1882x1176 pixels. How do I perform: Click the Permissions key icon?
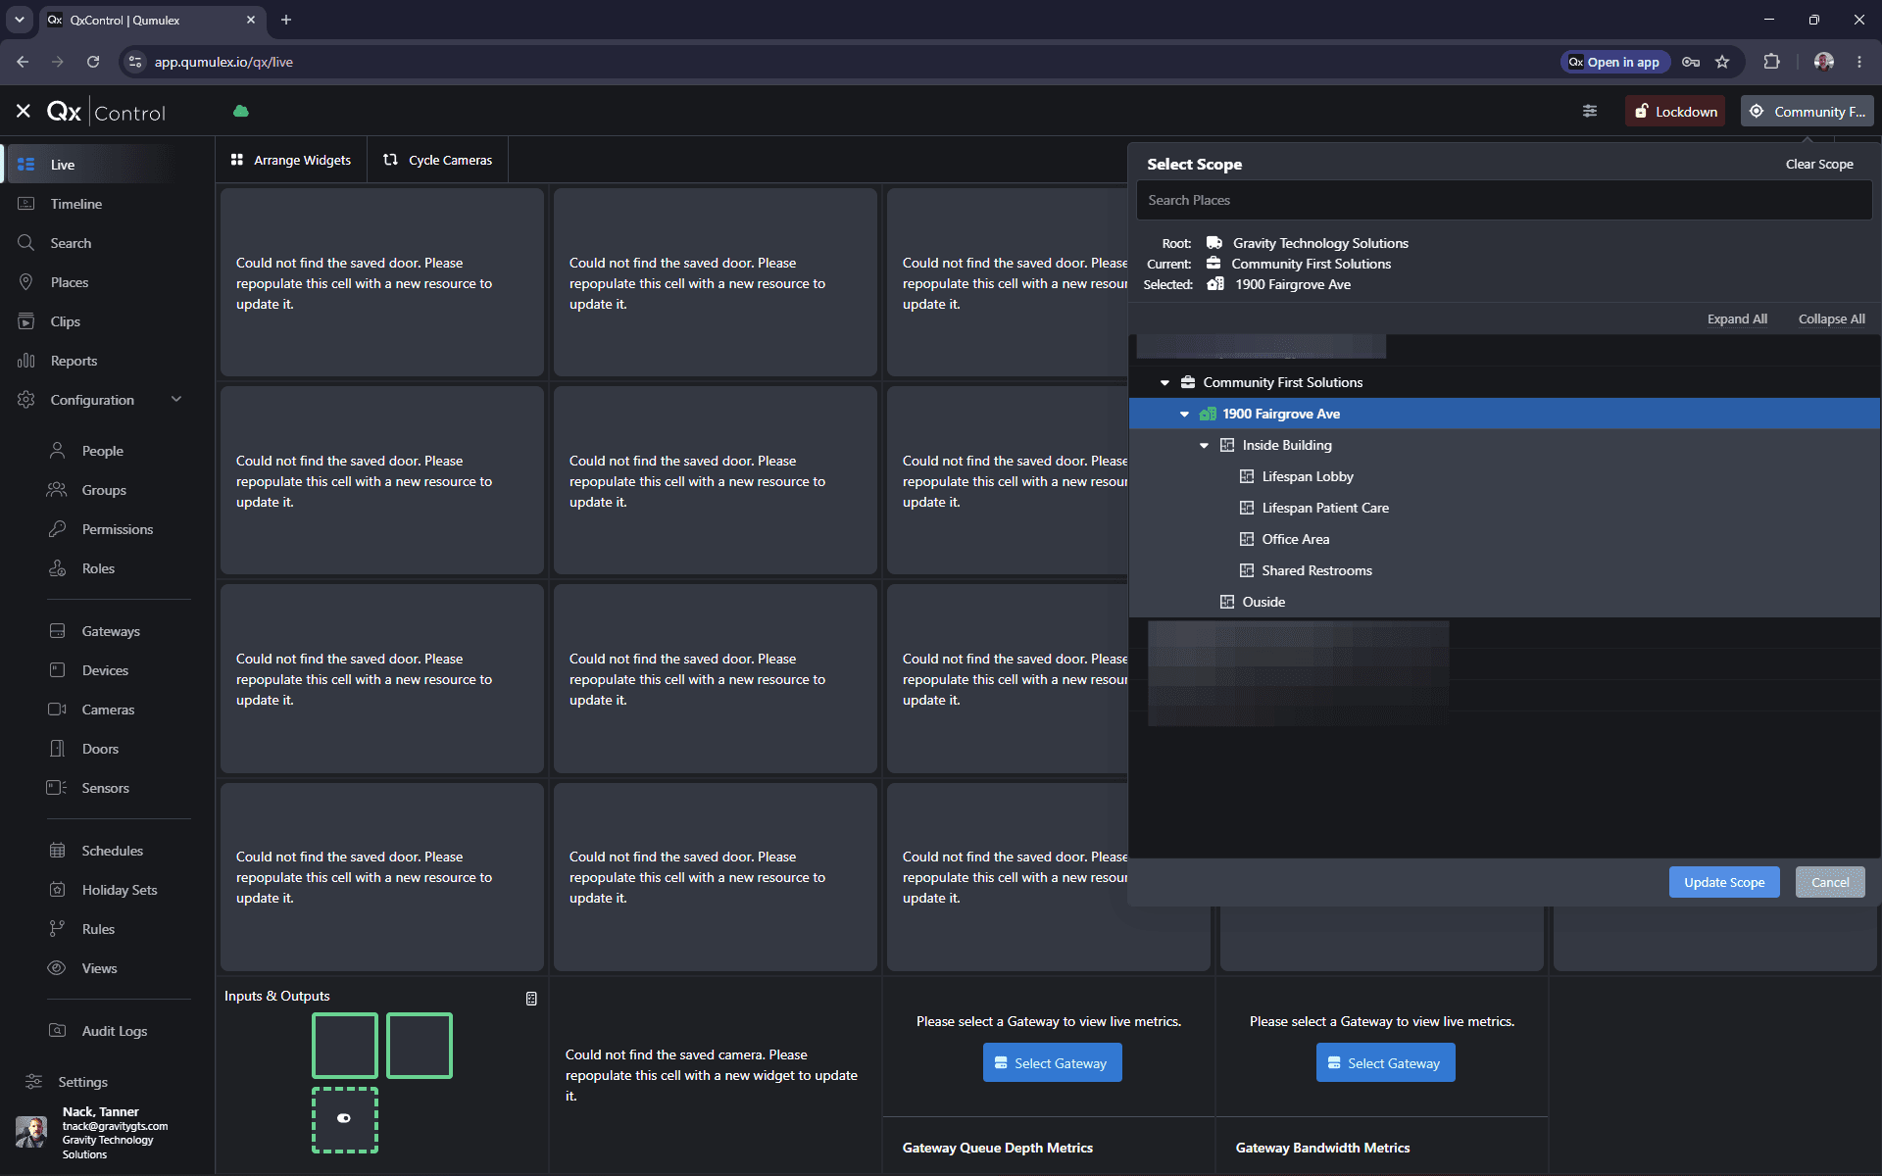pos(58,529)
